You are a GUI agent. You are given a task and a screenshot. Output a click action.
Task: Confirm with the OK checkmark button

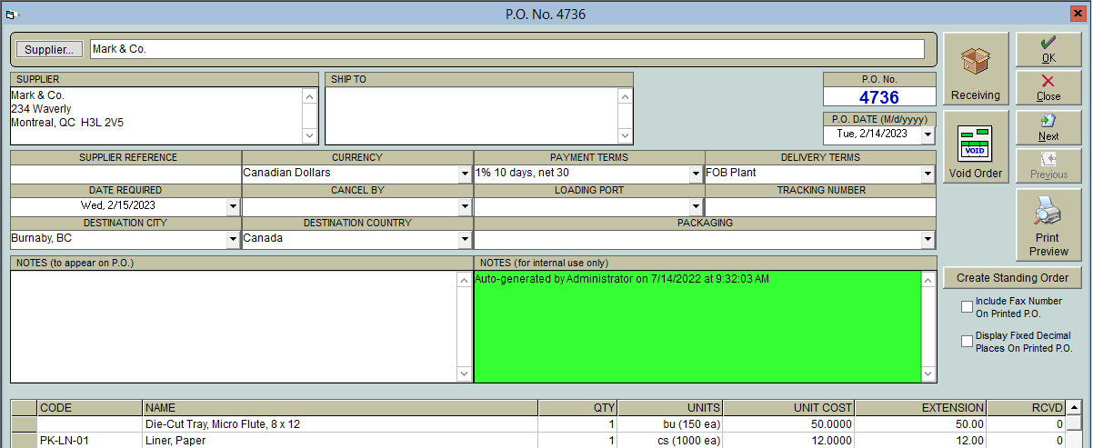coord(1048,49)
